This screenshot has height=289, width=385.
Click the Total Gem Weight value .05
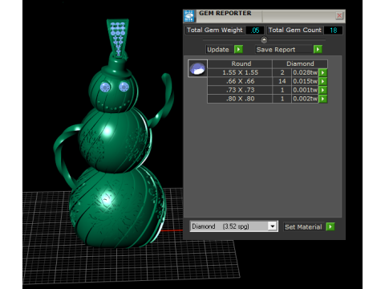[x=255, y=31]
